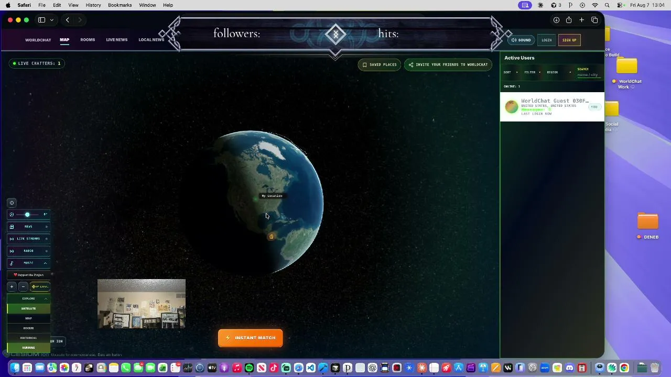Click Invite Your Friends to WorldChat
The width and height of the screenshot is (671, 377).
(448, 65)
